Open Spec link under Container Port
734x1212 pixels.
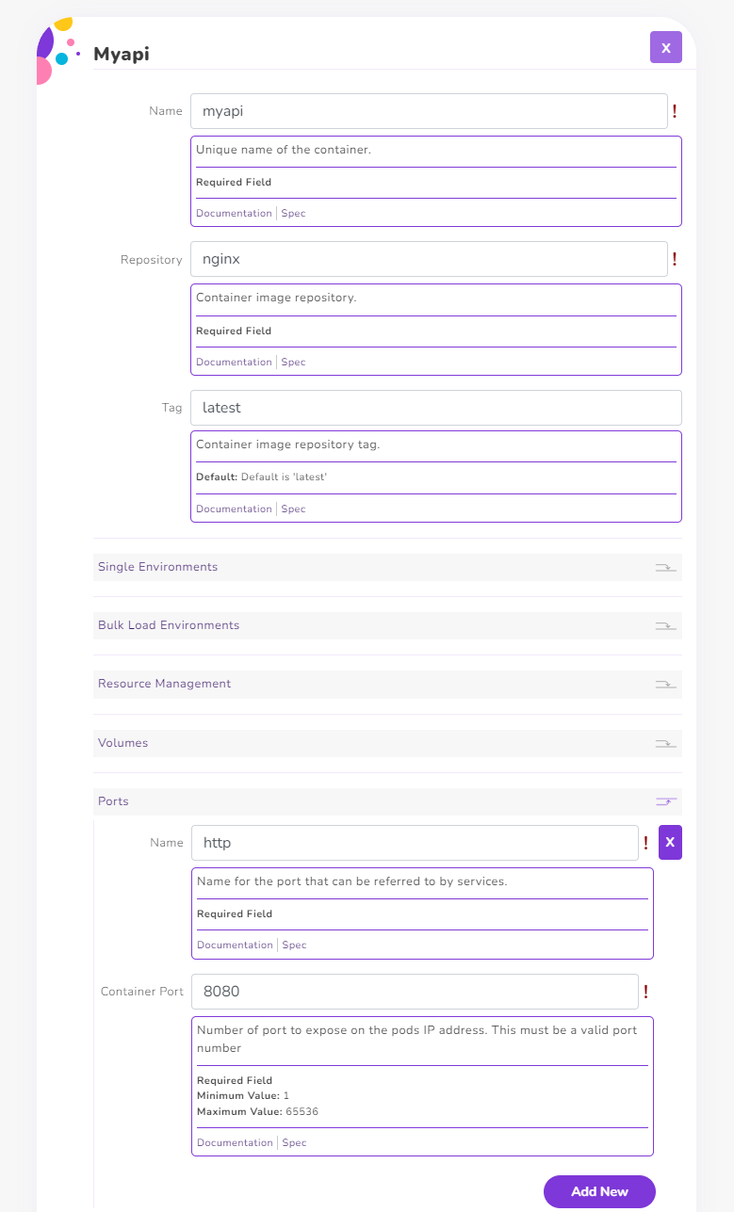click(294, 1142)
